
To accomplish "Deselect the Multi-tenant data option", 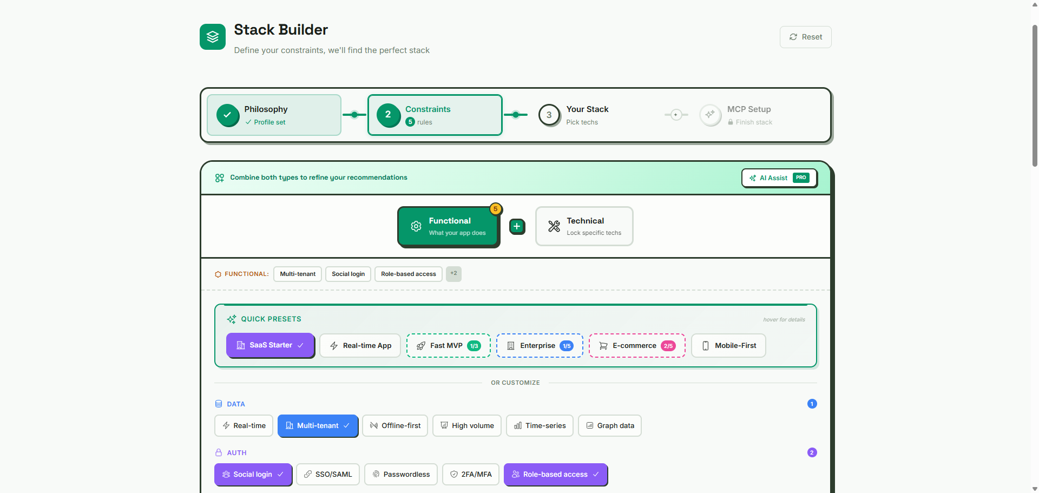I will click(318, 425).
